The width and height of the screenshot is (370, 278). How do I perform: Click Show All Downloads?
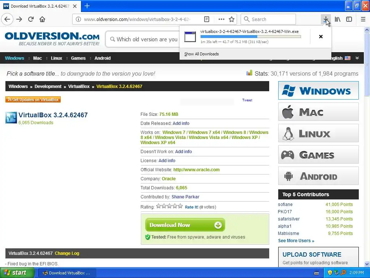202,54
